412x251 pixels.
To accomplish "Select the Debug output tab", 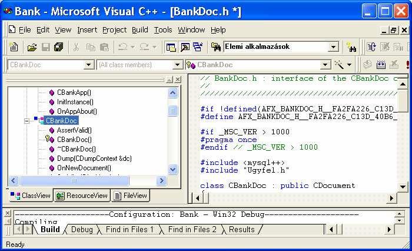I will [x=82, y=229].
